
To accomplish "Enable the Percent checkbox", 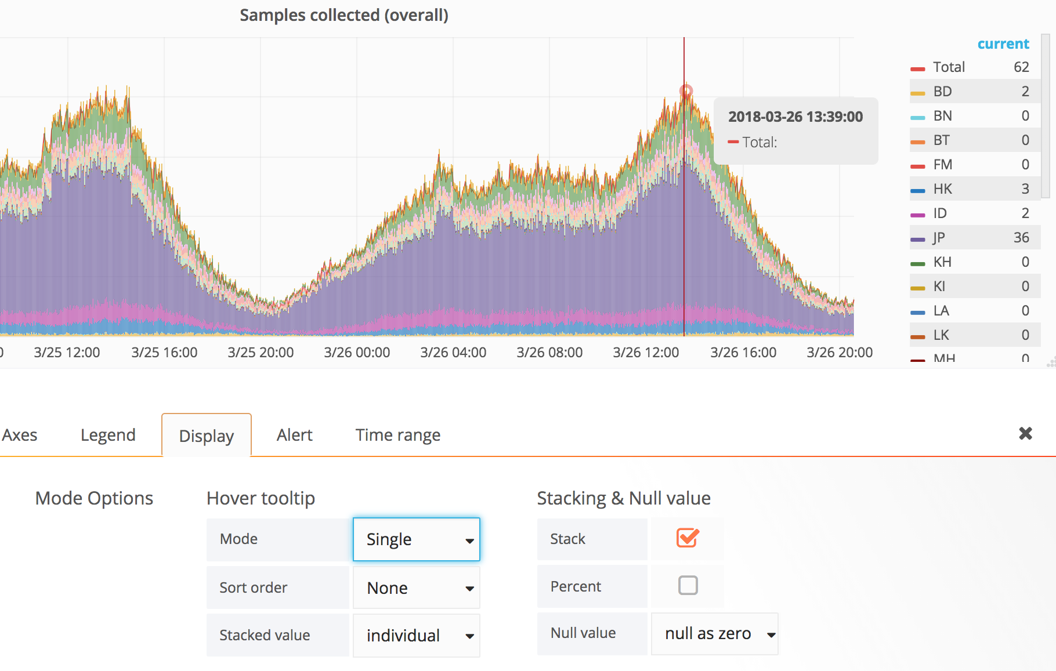I will 687,586.
